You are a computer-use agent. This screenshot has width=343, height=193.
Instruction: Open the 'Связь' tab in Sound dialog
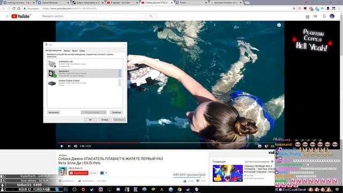pos(82,51)
